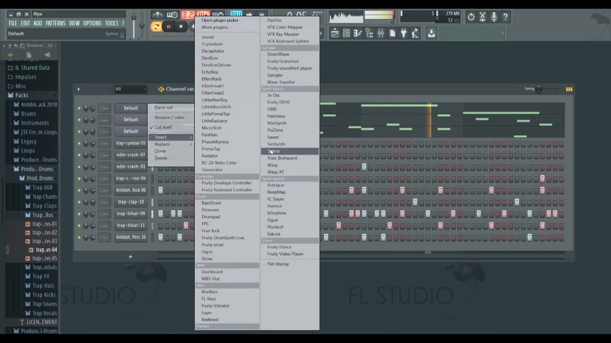This screenshot has width=611, height=343.
Task: Click the channel rack horizontal scrollbar
Action: (360, 259)
